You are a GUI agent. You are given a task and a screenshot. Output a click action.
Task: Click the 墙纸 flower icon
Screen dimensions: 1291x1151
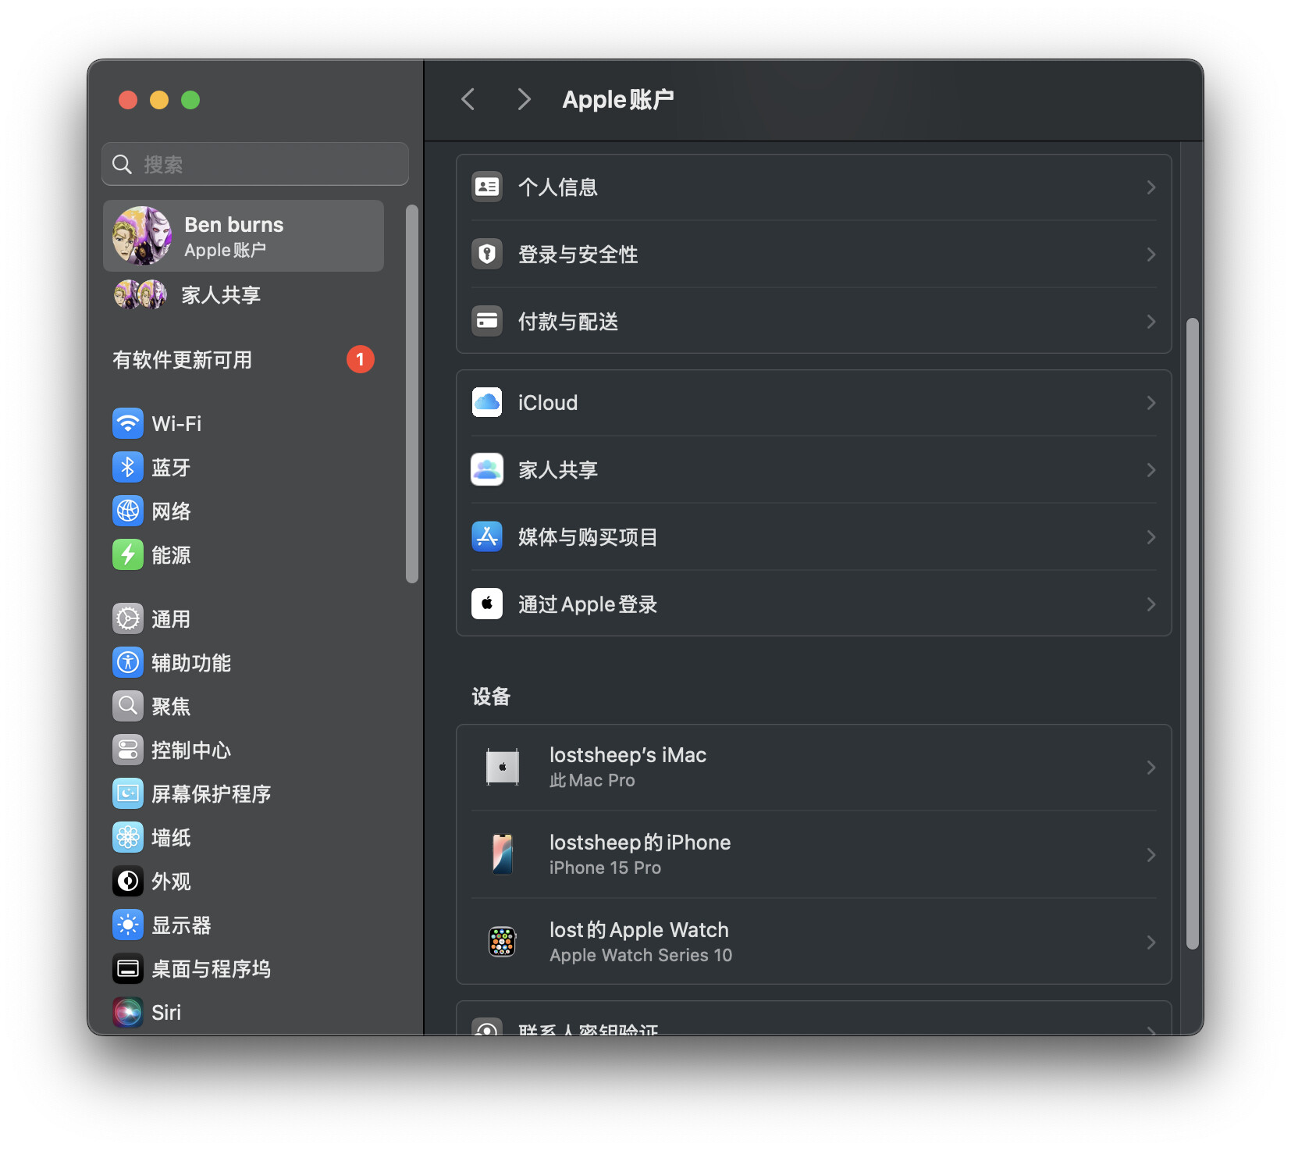tap(128, 838)
